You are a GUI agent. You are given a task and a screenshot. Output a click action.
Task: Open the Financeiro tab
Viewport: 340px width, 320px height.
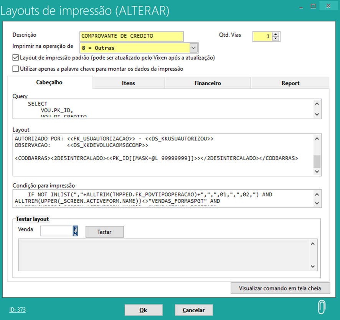[208, 83]
